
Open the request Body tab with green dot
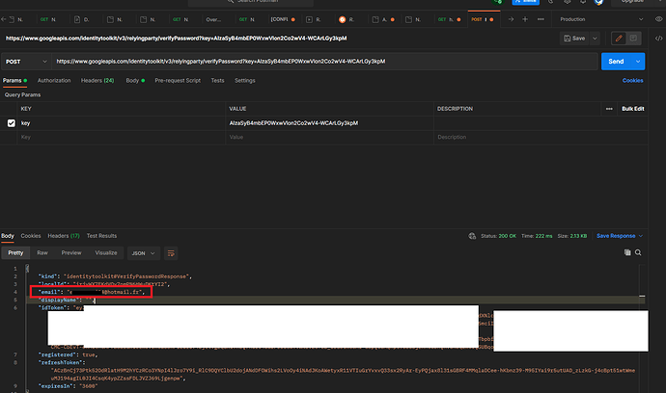[135, 81]
